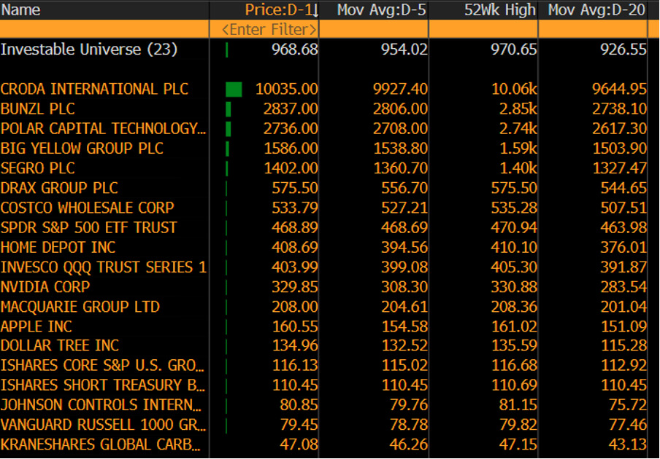The width and height of the screenshot is (660, 459).
Task: Sort by the Mov Avg:D-20 column header
Action: [x=593, y=9]
